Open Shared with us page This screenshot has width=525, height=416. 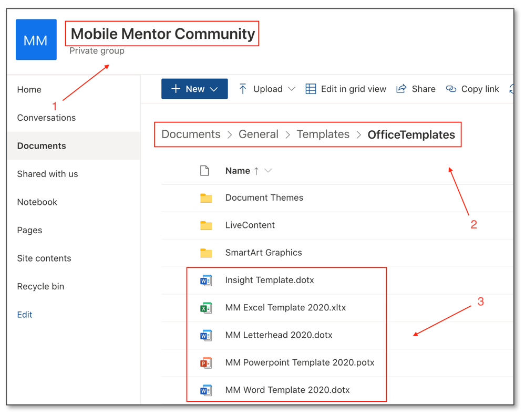47,174
